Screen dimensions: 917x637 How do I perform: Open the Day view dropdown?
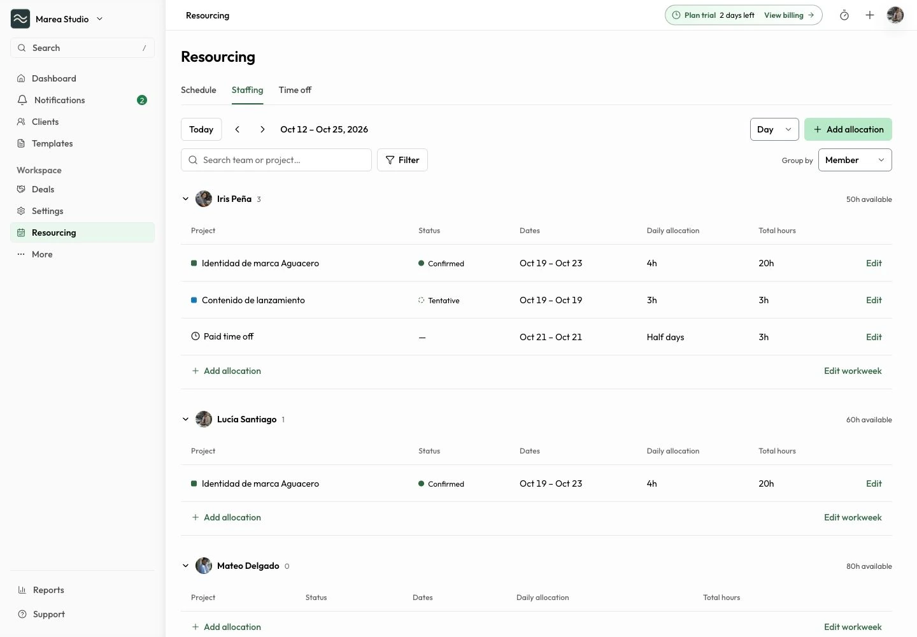[x=774, y=129]
